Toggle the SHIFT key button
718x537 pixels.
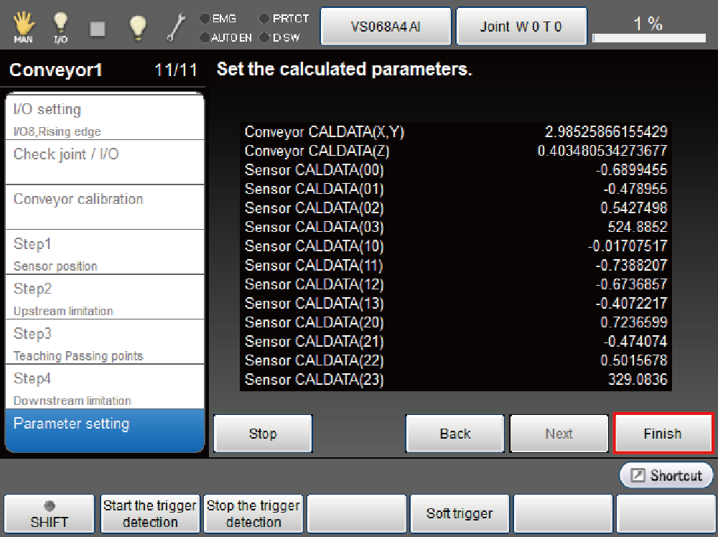click(x=49, y=514)
